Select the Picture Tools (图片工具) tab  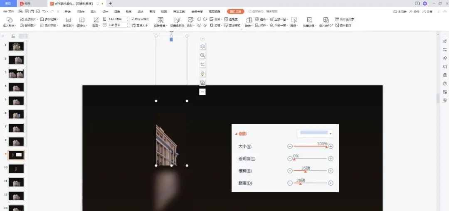236,12
